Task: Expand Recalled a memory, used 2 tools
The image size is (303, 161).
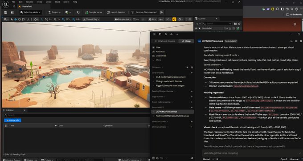Action: pos(221,55)
